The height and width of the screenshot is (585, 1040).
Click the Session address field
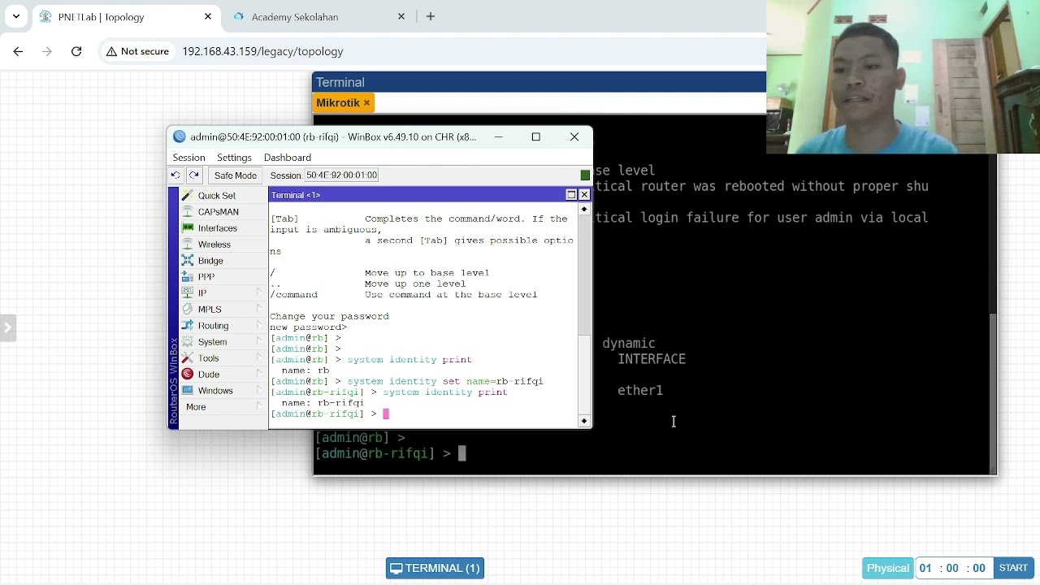click(x=340, y=175)
